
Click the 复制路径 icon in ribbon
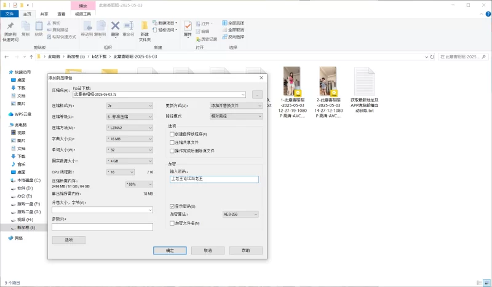[49, 29]
